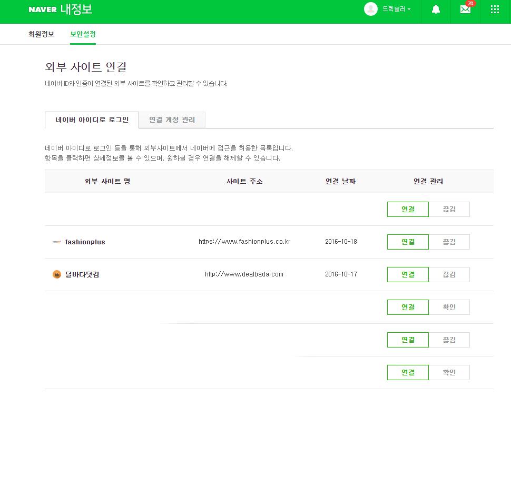Open the profile avatar picture

pyautogui.click(x=371, y=9)
